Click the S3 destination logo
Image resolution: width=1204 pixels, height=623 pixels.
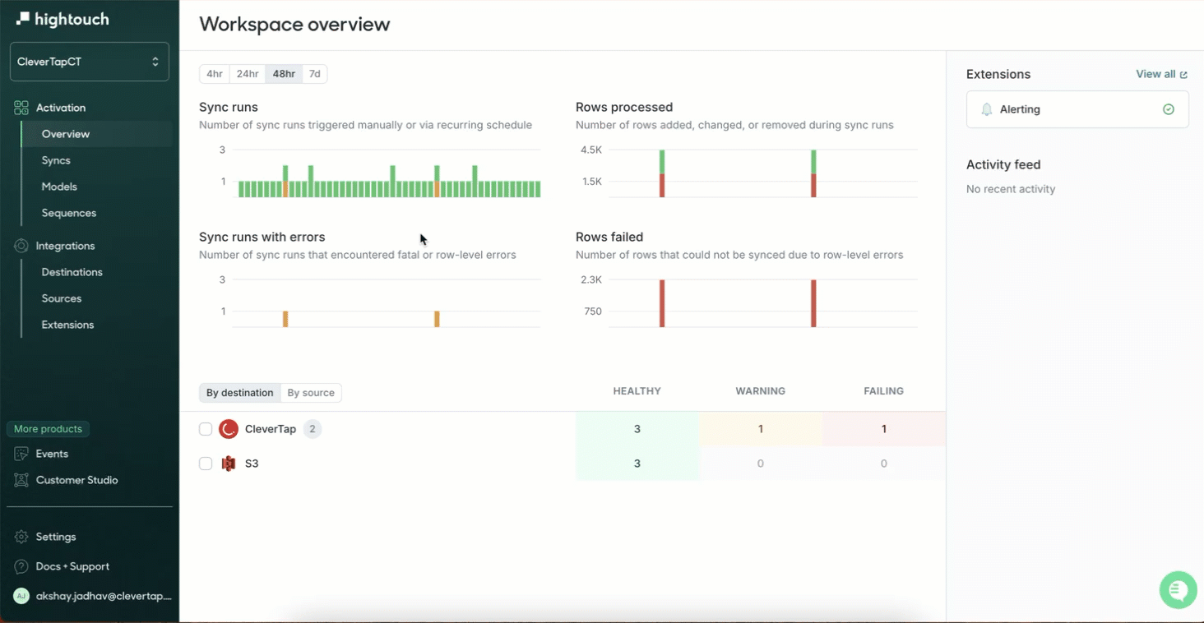pyautogui.click(x=229, y=464)
